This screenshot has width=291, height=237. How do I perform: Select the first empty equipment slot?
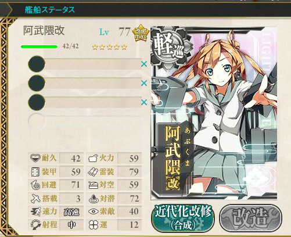85,64
